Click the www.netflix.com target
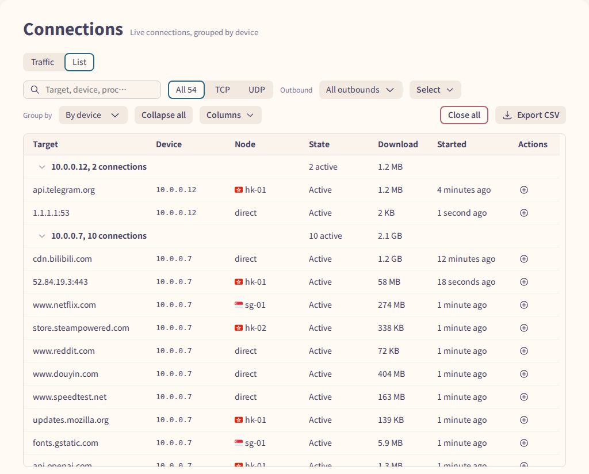589x474 pixels. [x=64, y=305]
